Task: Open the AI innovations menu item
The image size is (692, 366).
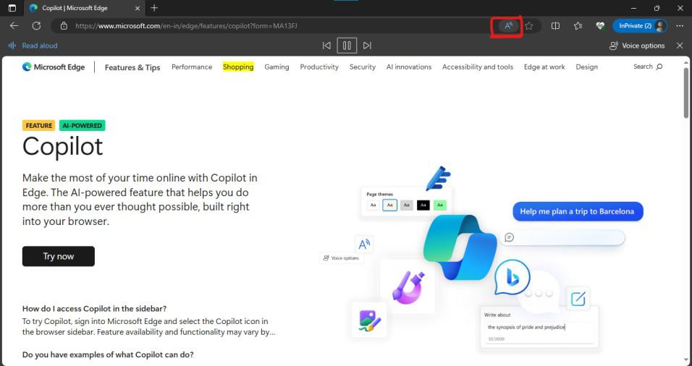Action: tap(409, 67)
